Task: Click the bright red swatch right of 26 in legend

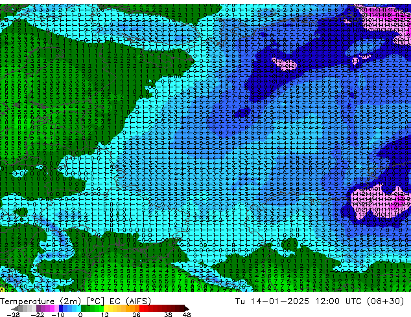Action: 141,308
